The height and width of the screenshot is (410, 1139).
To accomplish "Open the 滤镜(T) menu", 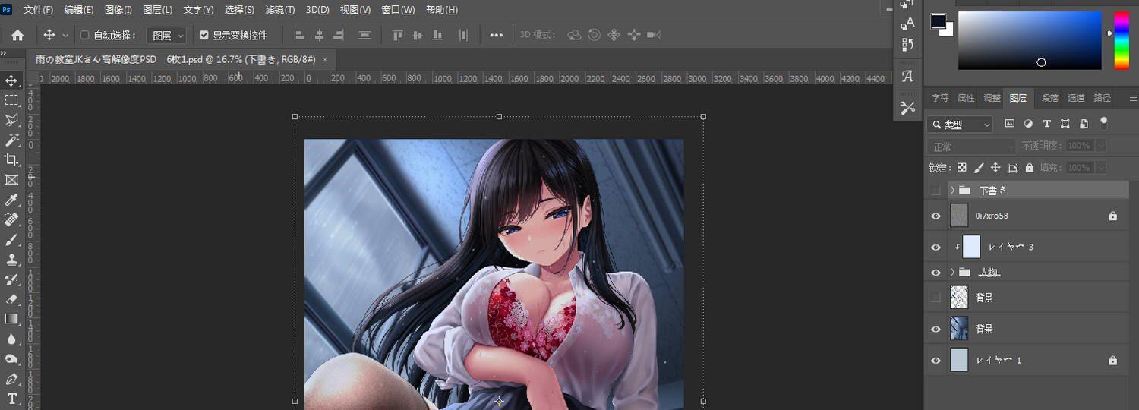I will click(279, 10).
